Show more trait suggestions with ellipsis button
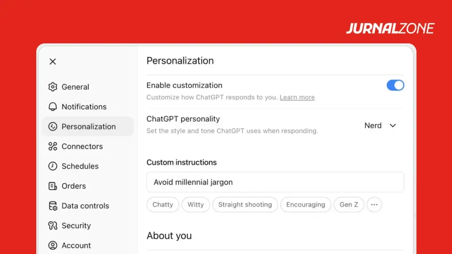 click(374, 205)
